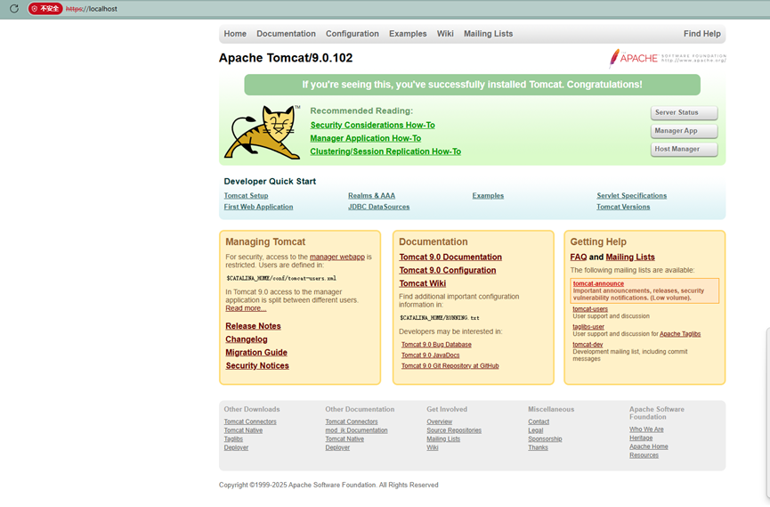Open the Changelog link
The height and width of the screenshot is (507, 770).
[247, 339]
